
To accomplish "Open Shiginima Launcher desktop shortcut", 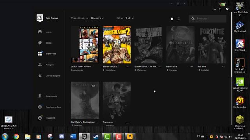I will (x=240, y=122).
